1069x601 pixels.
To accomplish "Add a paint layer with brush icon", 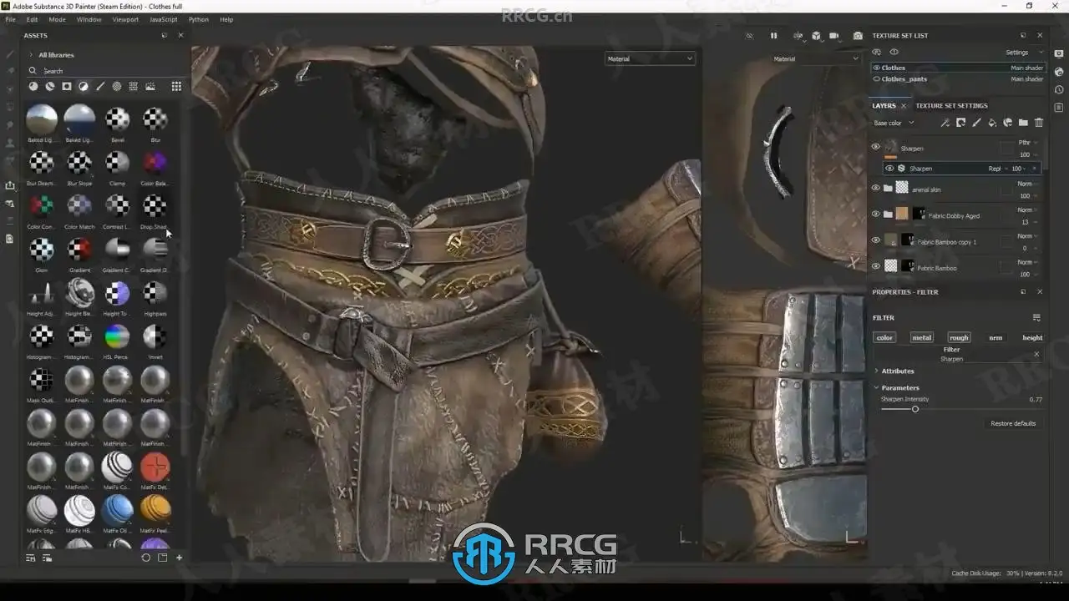I will 976,123.
